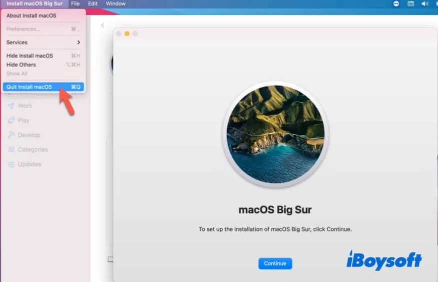Click the volume icon in menu bar
Image resolution: width=438 pixels, height=282 pixels.
pos(425,4)
